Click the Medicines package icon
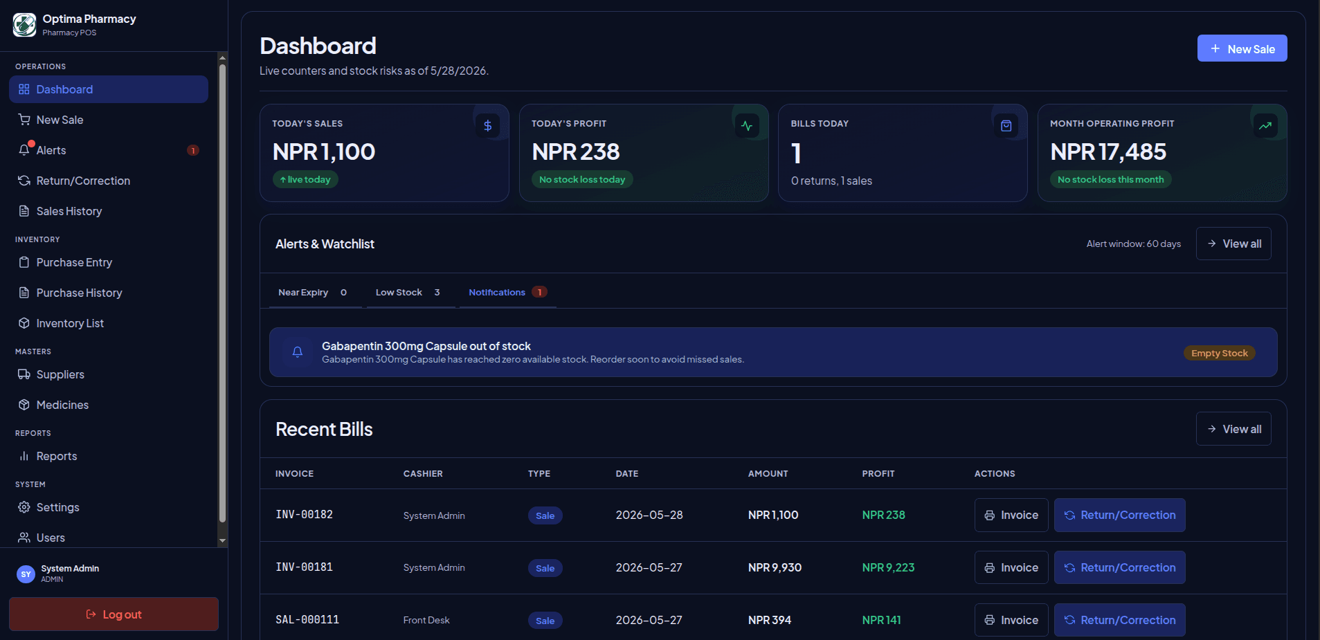The height and width of the screenshot is (640, 1320). coord(24,405)
